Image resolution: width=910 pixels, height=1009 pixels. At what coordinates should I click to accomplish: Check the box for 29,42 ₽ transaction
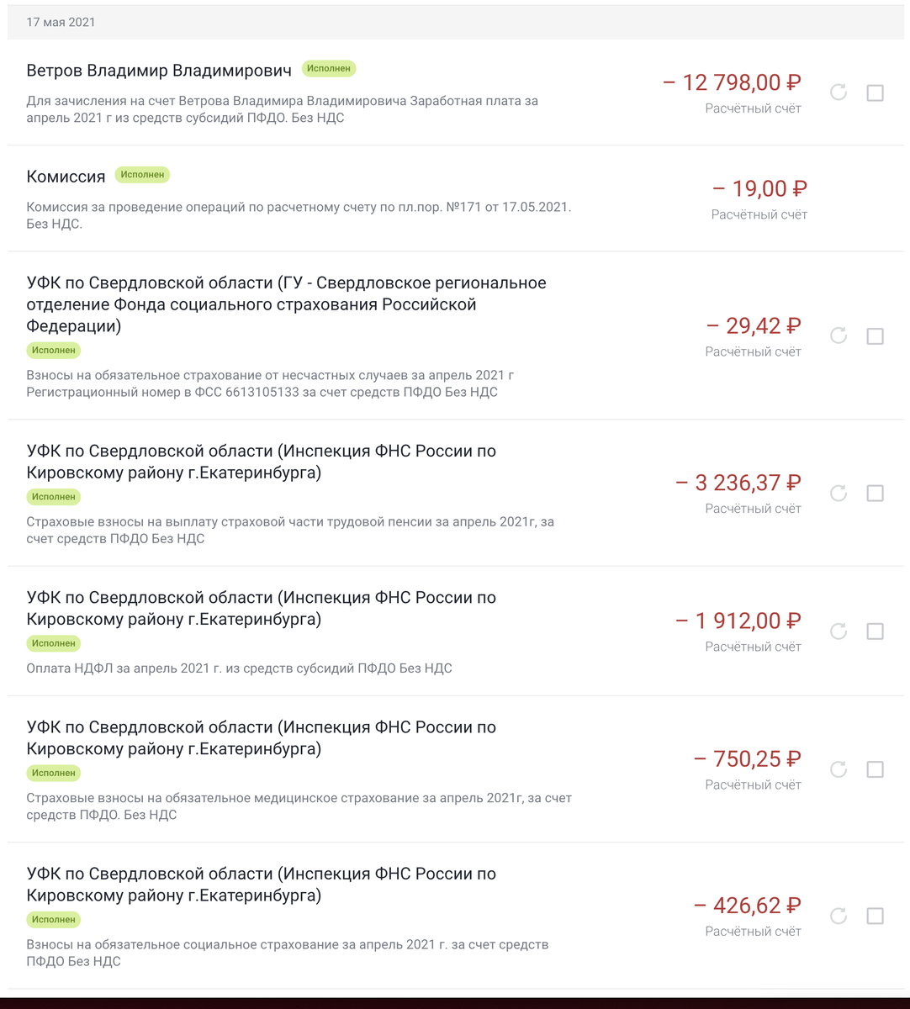point(875,336)
